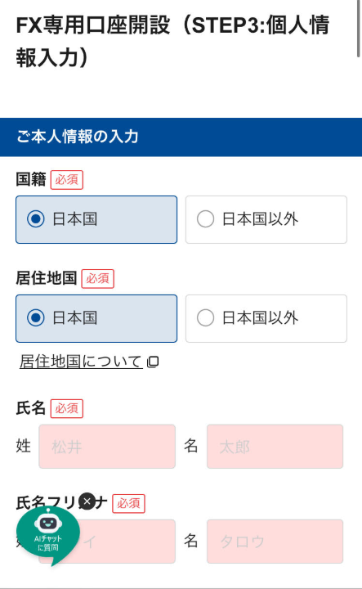Click the 必須 badge next to 氏名
This screenshot has height=589, width=362.
point(67,409)
